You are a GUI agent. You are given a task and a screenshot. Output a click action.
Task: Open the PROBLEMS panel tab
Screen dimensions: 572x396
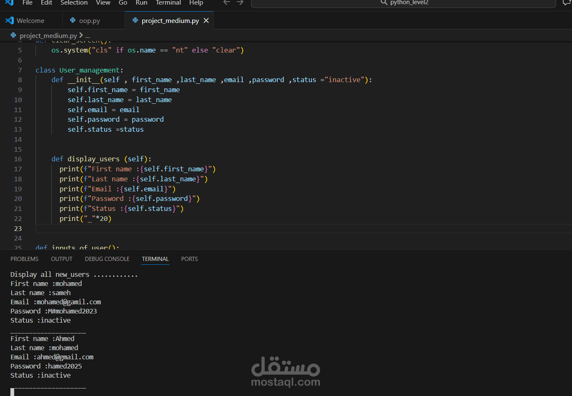(x=25, y=259)
